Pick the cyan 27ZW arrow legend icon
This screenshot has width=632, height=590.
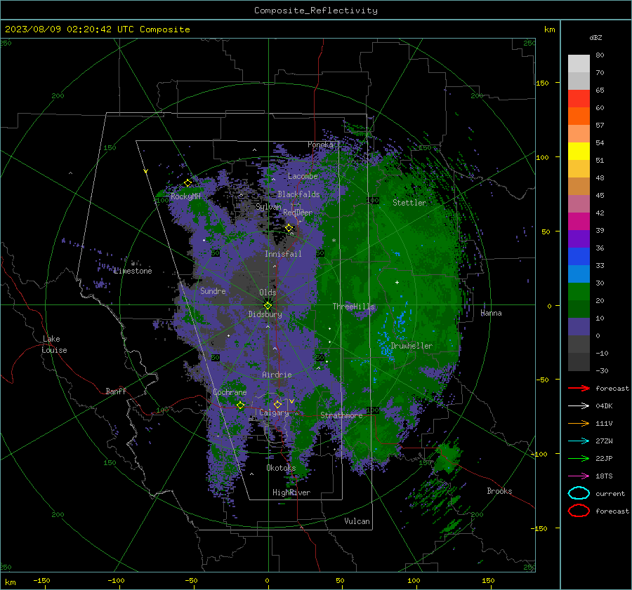pos(579,441)
